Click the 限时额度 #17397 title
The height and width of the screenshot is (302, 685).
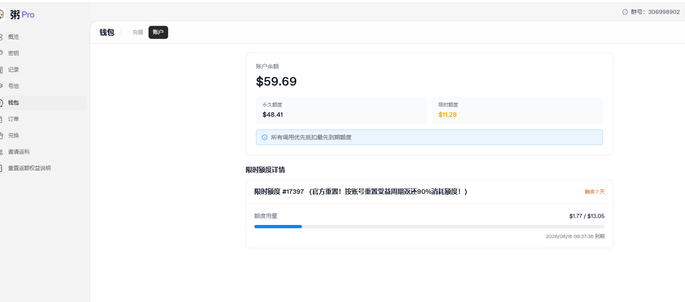click(361, 191)
